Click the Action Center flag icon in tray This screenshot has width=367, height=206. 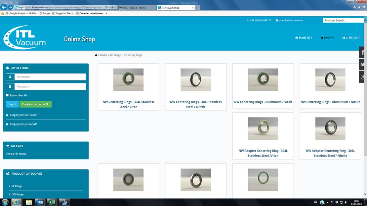tap(332, 202)
